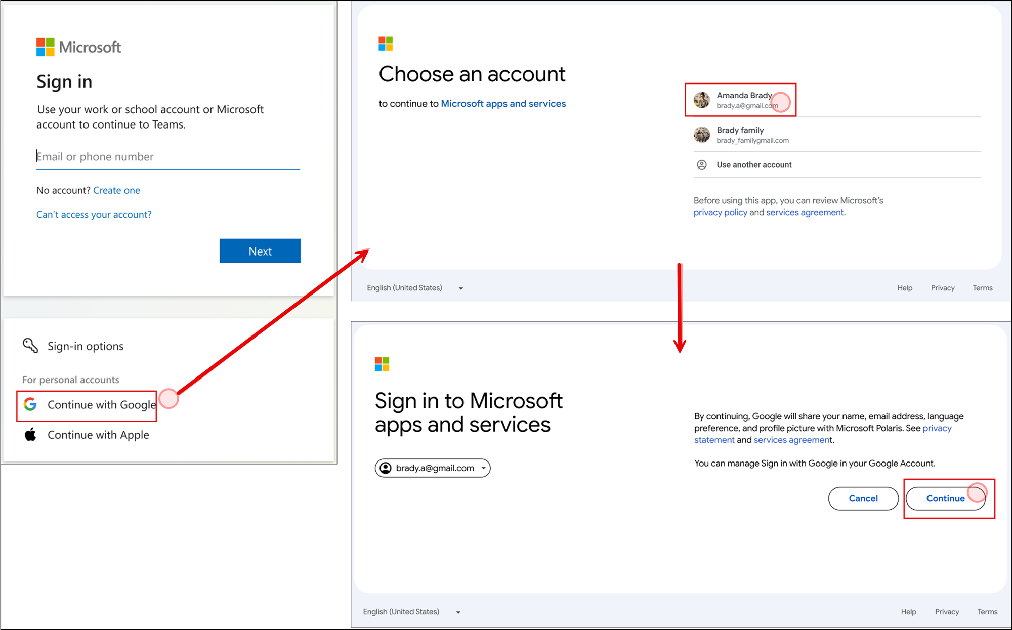This screenshot has width=1012, height=630.
Task: Click the Use another account person icon
Action: tap(702, 164)
